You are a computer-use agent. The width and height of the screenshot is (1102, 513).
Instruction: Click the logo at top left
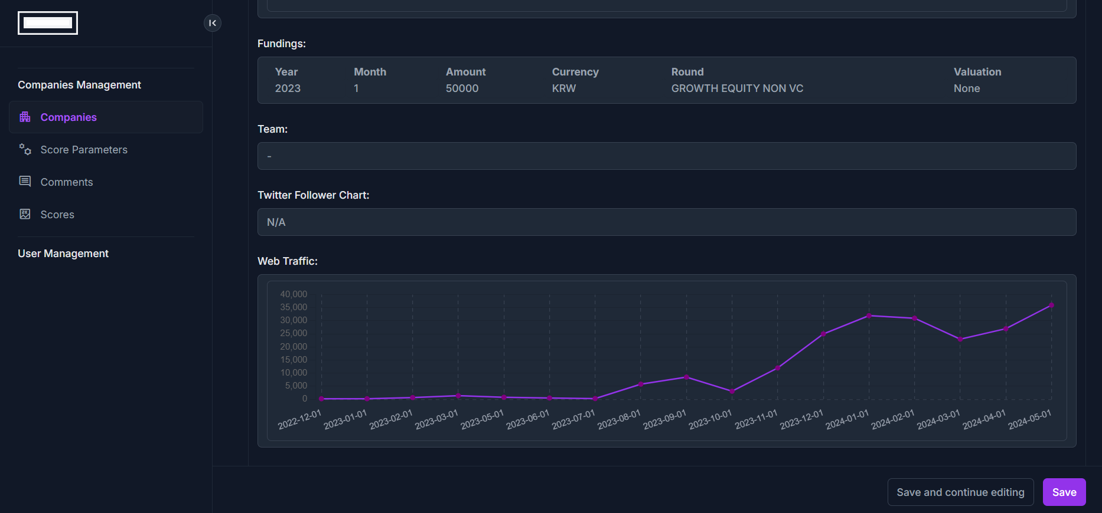point(48,23)
